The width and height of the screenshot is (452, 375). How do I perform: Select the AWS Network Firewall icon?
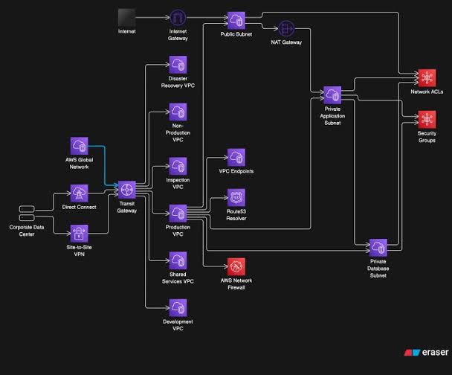(236, 267)
